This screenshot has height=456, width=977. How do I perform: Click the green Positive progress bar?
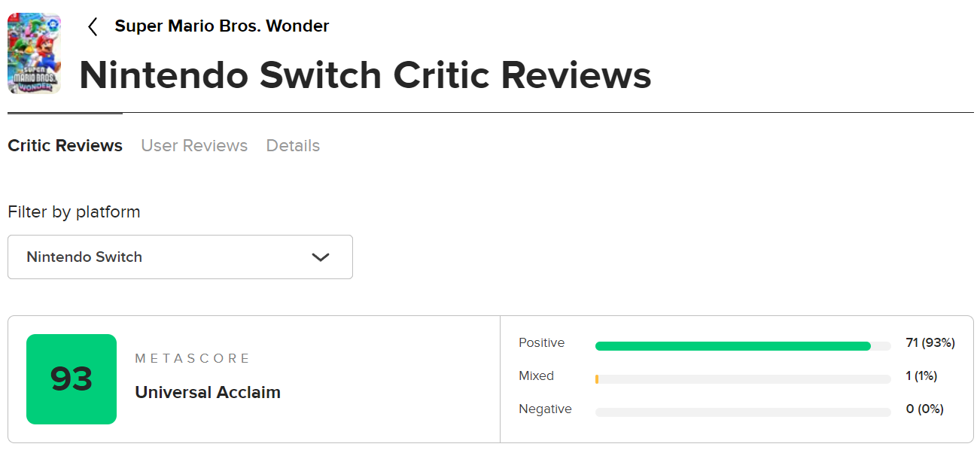[x=732, y=346]
